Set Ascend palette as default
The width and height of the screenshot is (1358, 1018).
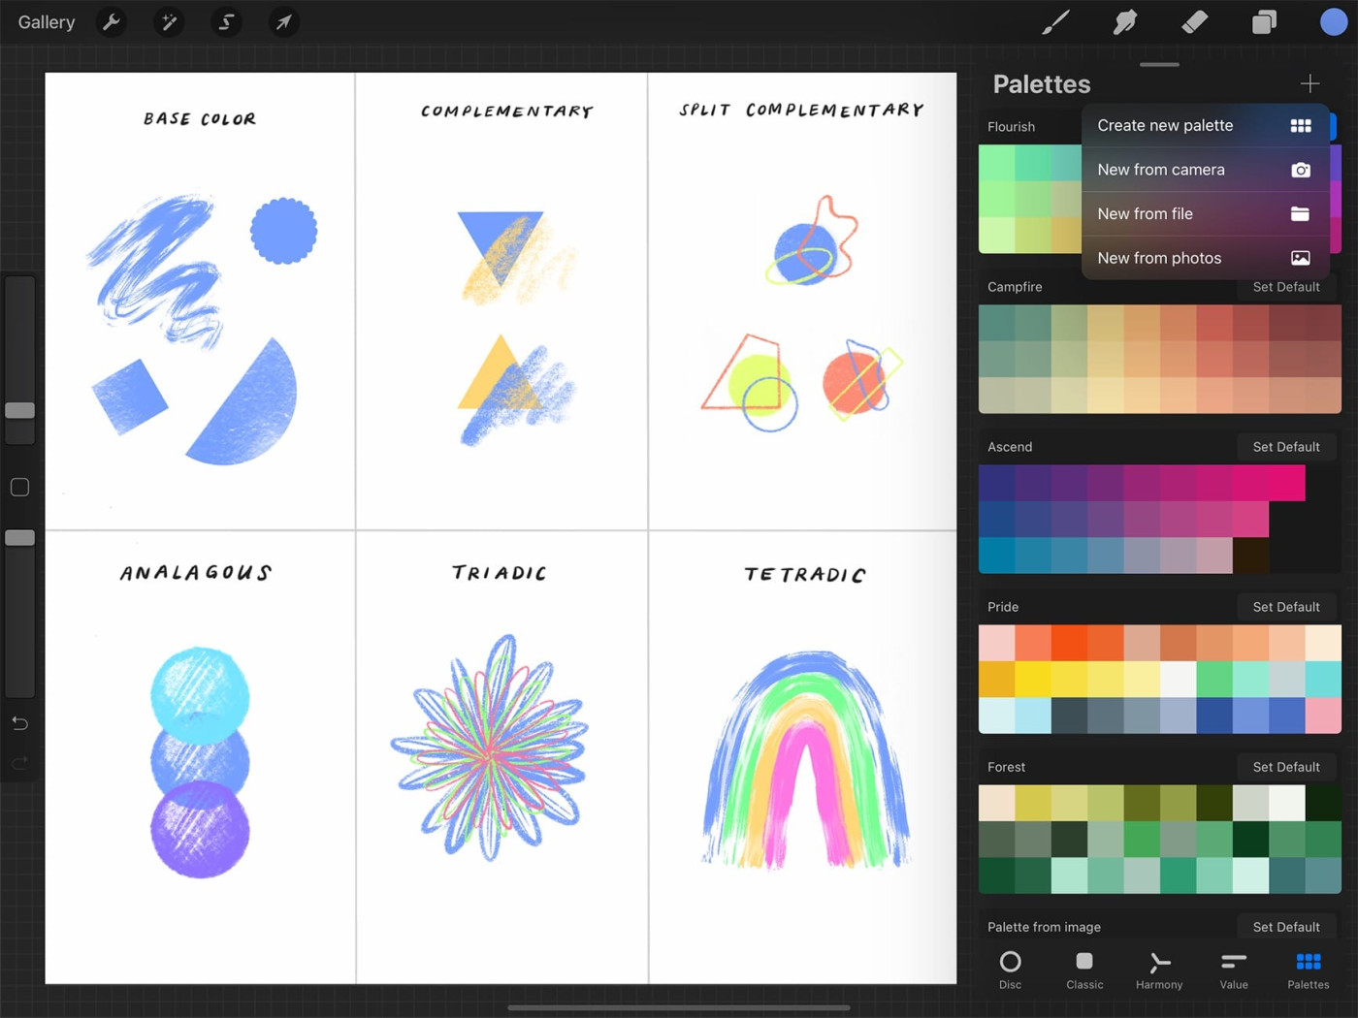[x=1285, y=447]
